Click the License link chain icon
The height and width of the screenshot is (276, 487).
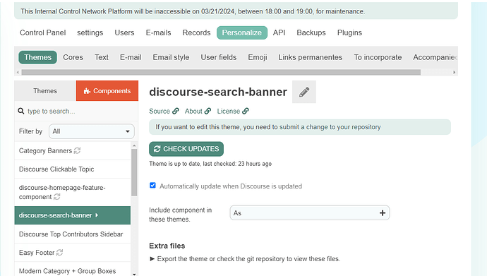pos(246,111)
